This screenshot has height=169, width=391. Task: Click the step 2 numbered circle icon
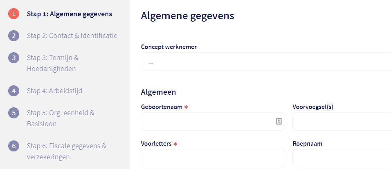[x=13, y=36]
